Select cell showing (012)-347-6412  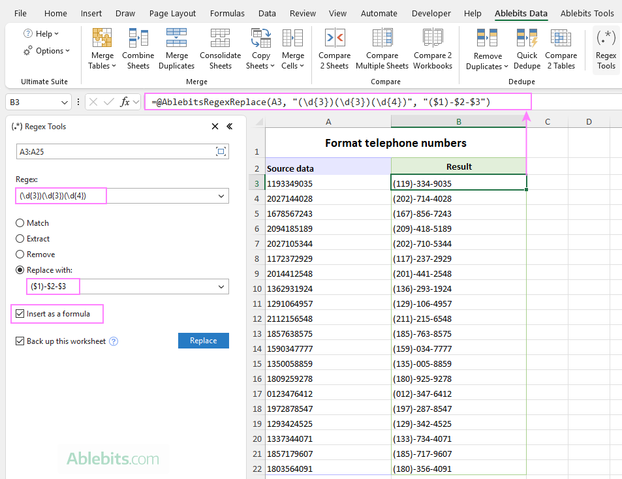[459, 394]
